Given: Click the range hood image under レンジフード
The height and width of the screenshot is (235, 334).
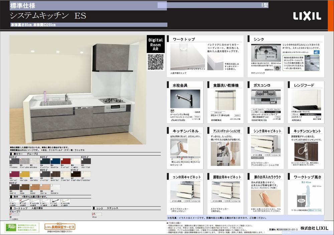Looking at the screenshot, I should pyautogui.click(x=306, y=99).
